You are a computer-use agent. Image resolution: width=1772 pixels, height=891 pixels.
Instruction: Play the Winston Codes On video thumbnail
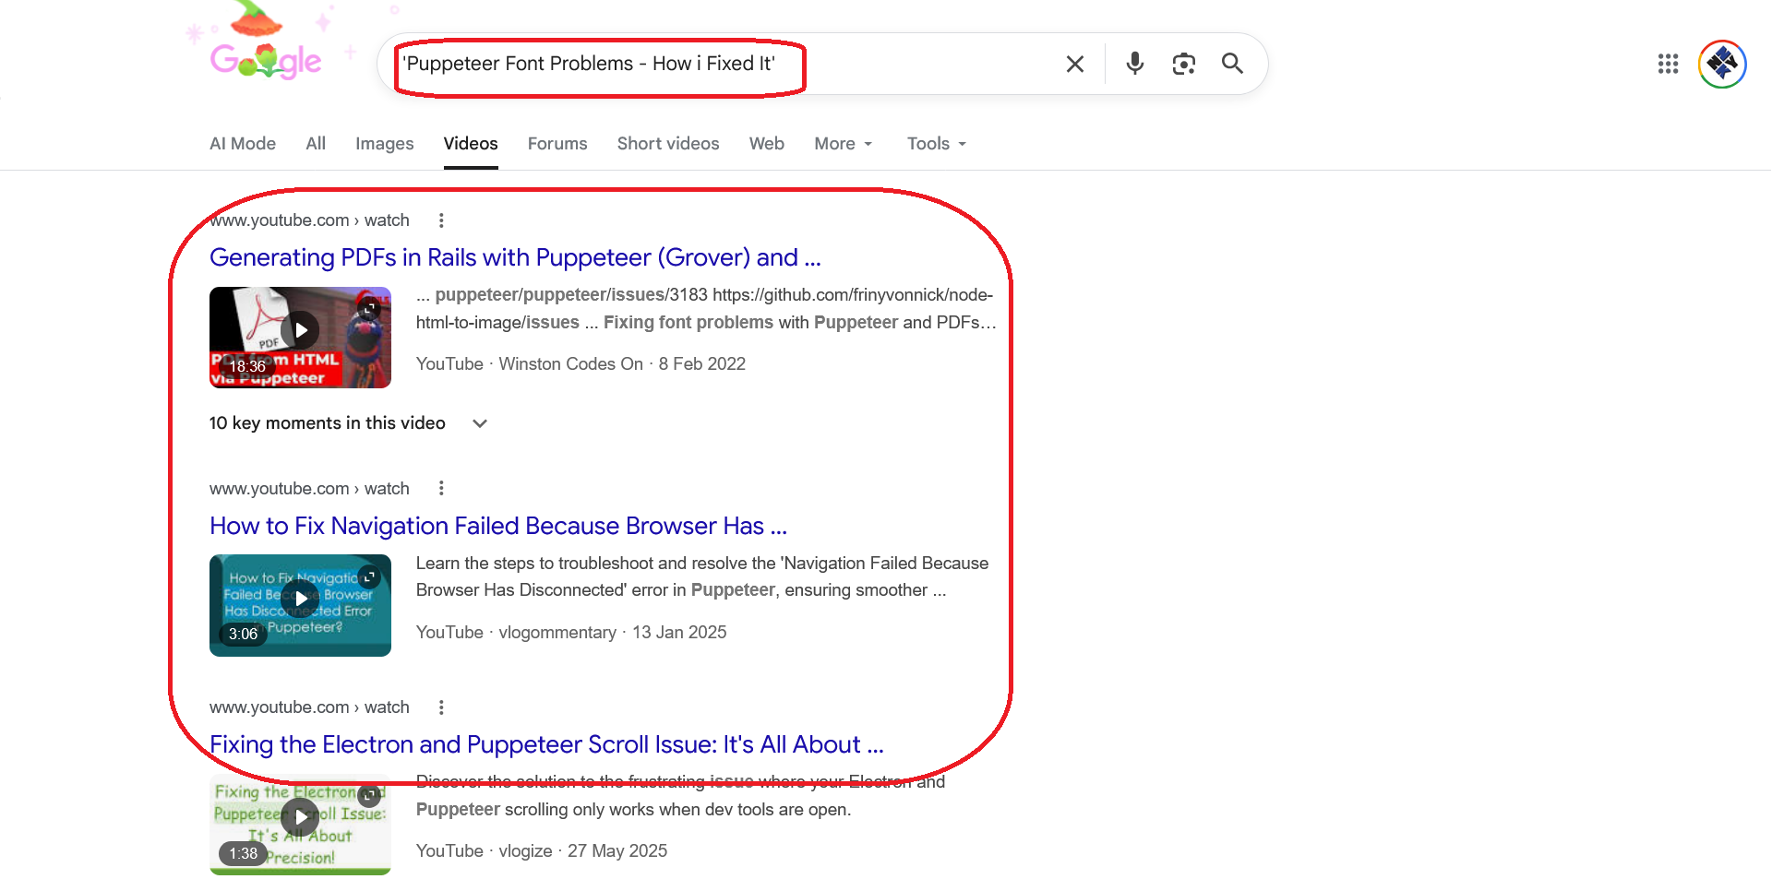(300, 337)
